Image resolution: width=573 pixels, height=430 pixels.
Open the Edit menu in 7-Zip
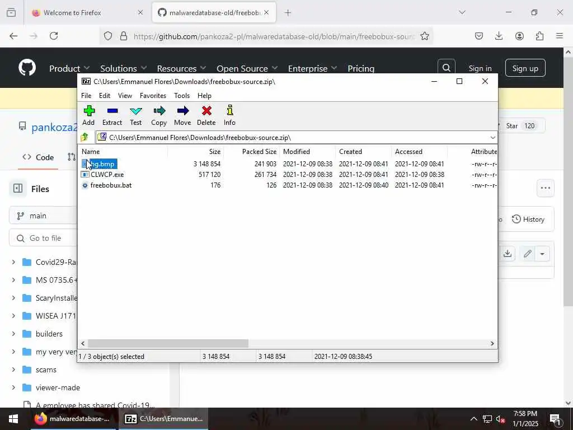[x=105, y=95]
